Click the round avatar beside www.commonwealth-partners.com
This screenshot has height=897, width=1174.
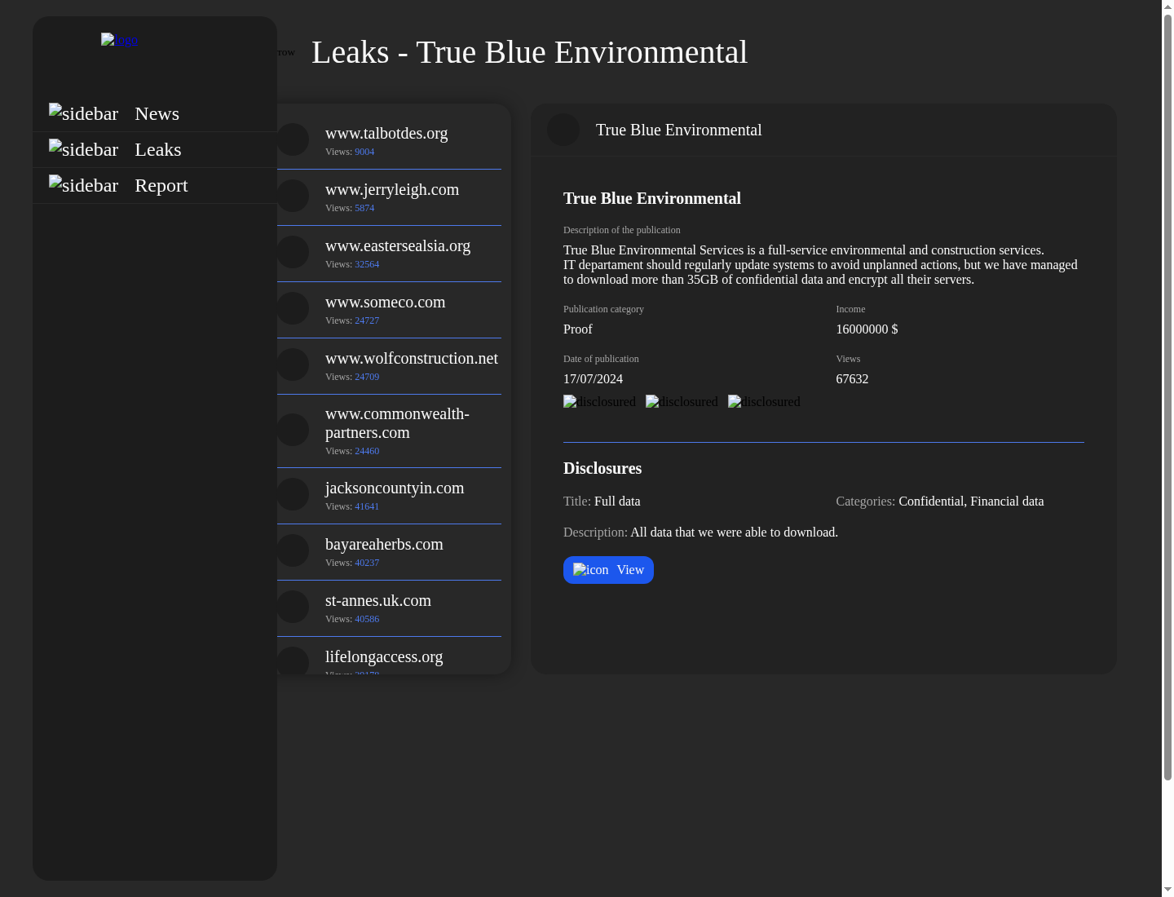tap(293, 430)
